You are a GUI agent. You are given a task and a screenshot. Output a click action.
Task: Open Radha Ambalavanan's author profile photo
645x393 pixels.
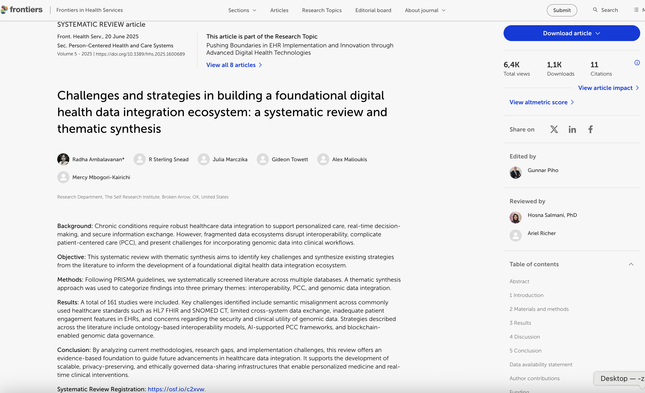coord(63,159)
